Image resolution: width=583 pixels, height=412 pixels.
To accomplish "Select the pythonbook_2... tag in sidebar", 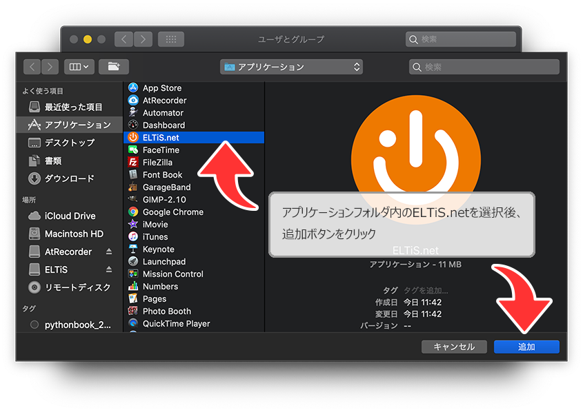I will pyautogui.click(x=70, y=325).
